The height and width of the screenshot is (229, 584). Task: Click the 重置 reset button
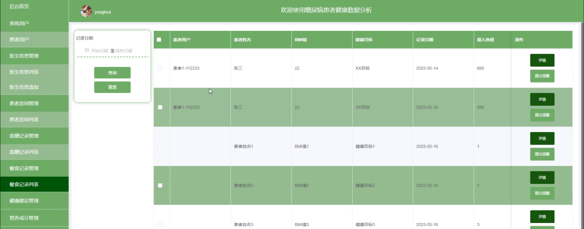tap(112, 87)
